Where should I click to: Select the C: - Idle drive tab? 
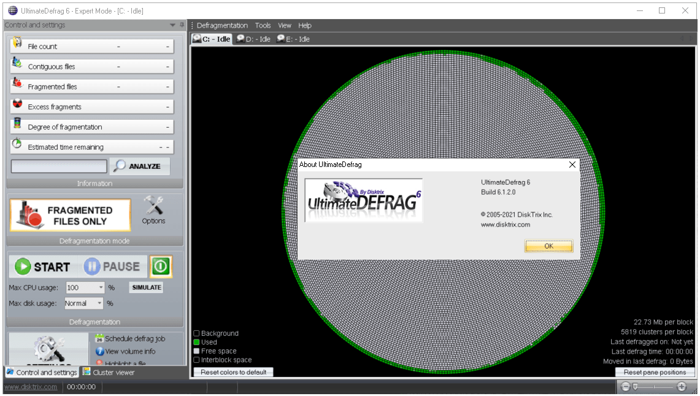click(212, 39)
